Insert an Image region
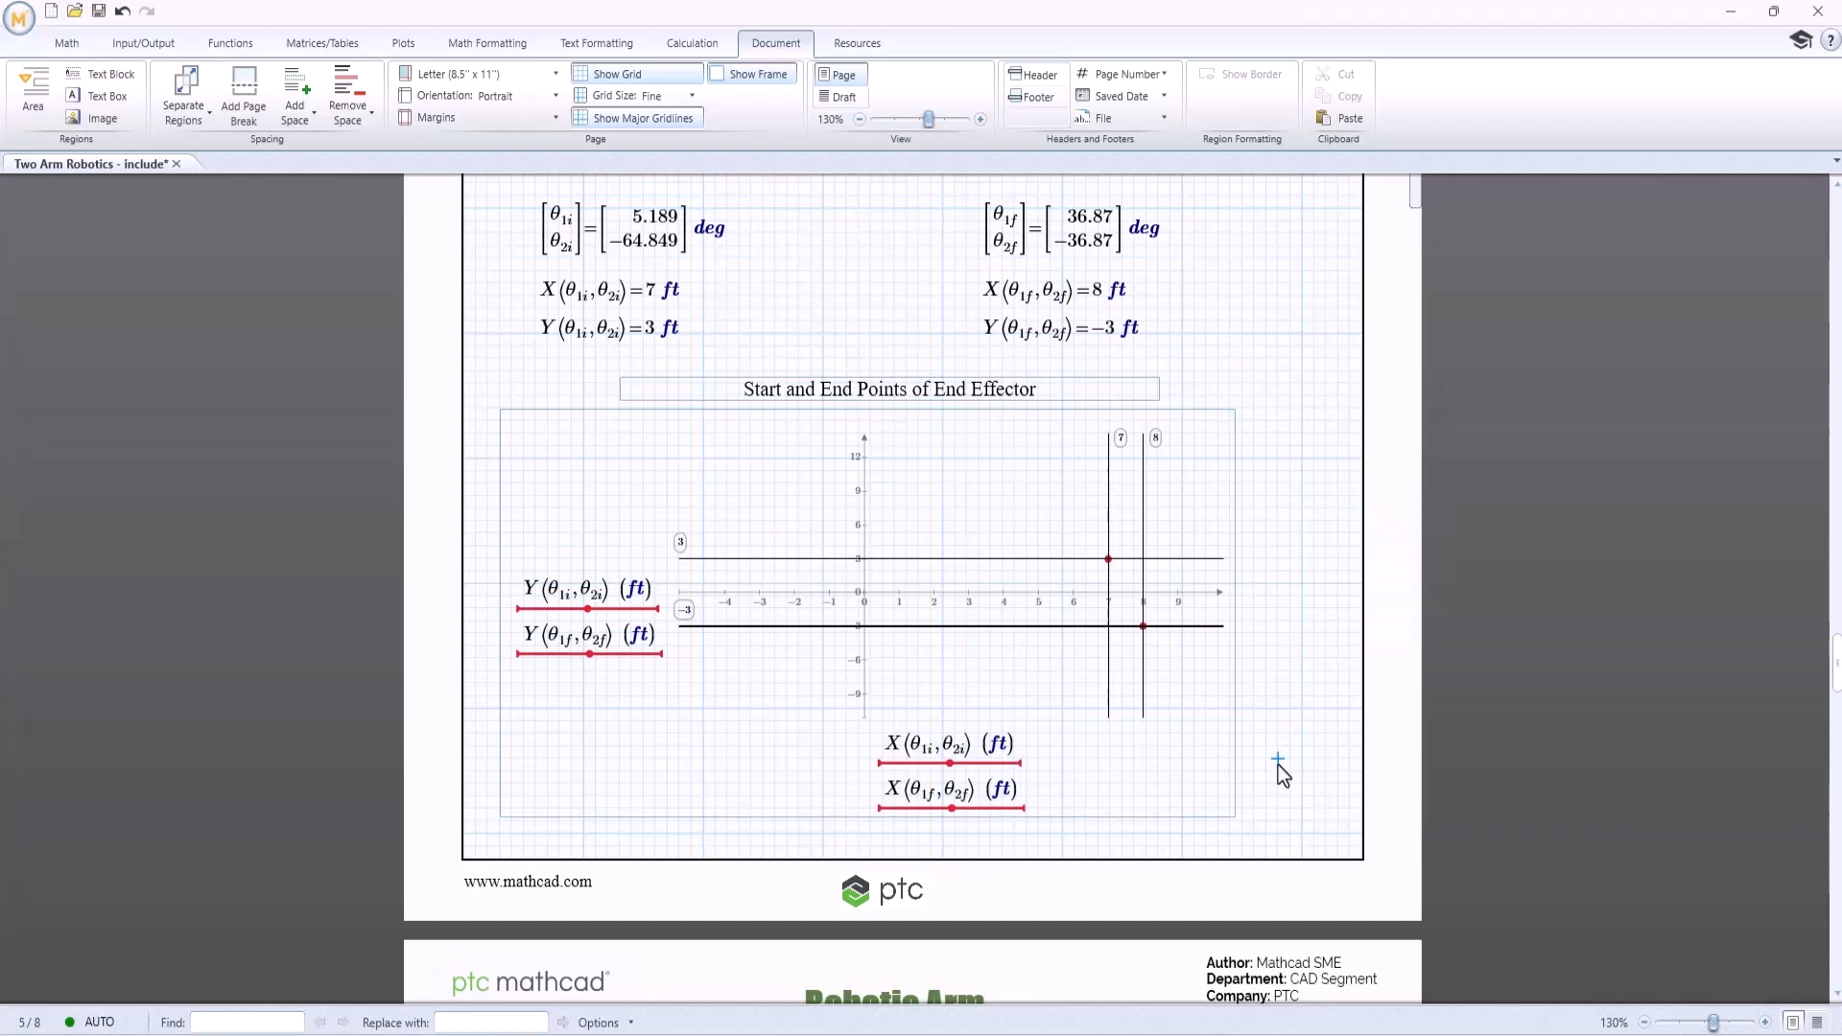1842x1036 pixels. [92, 118]
